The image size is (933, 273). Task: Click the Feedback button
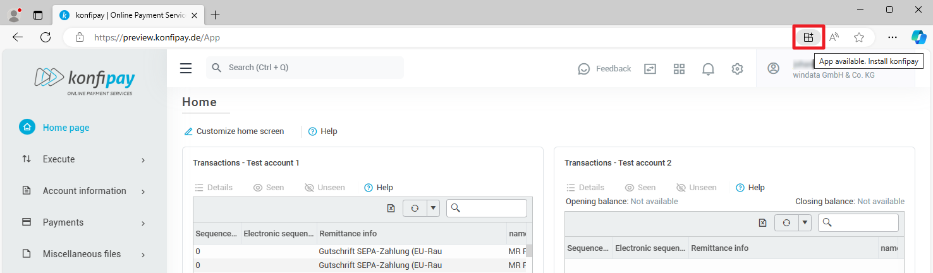pyautogui.click(x=604, y=69)
